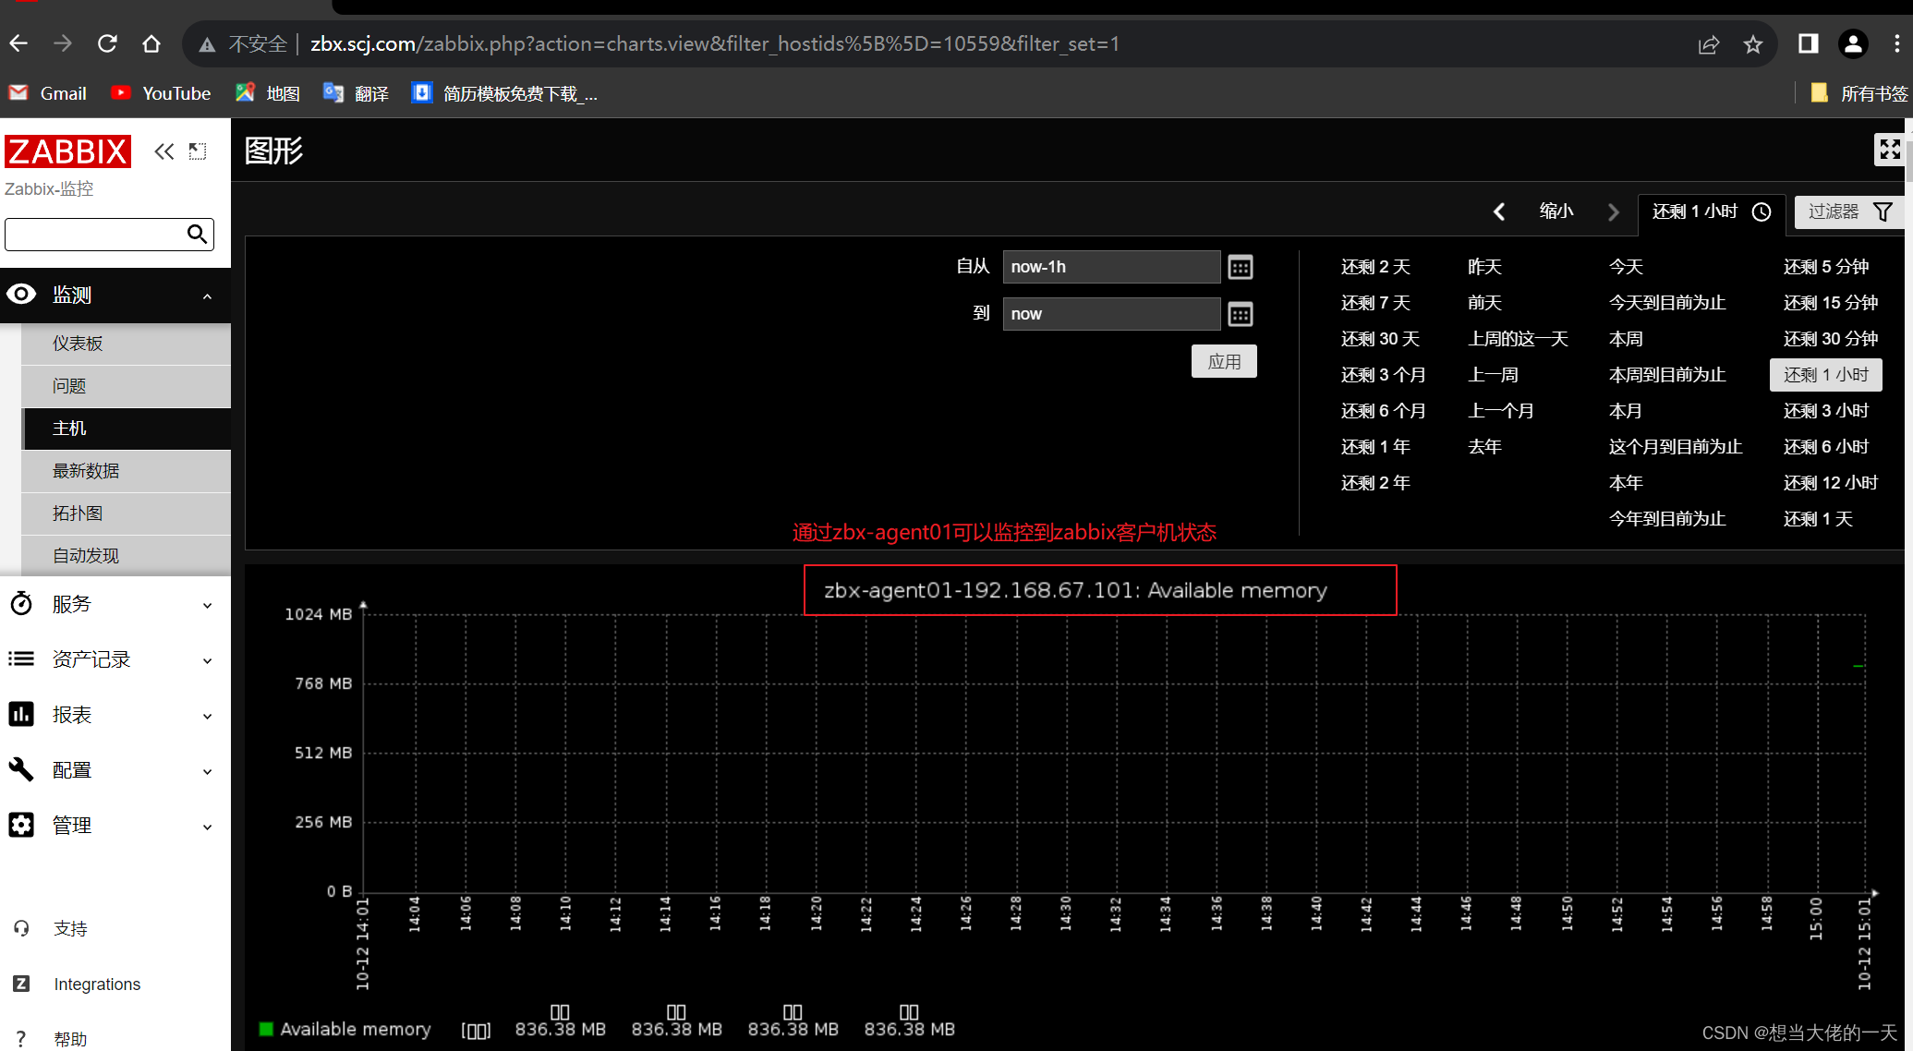Image resolution: width=1913 pixels, height=1051 pixels.
Task: Hide sidebar with the square icon
Action: tap(198, 151)
